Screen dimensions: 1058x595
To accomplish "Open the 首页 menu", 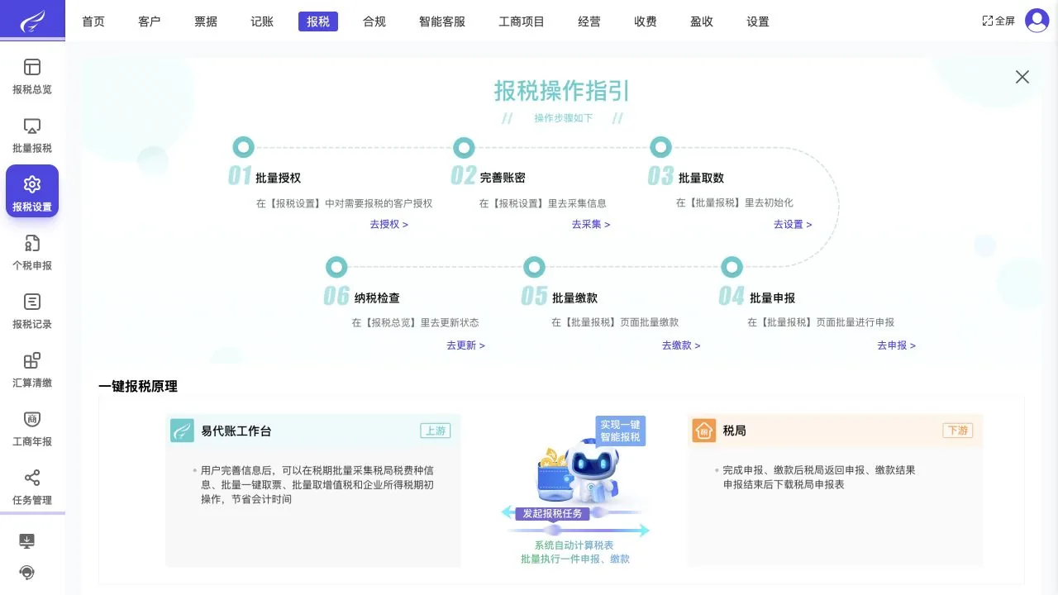I will tap(93, 21).
